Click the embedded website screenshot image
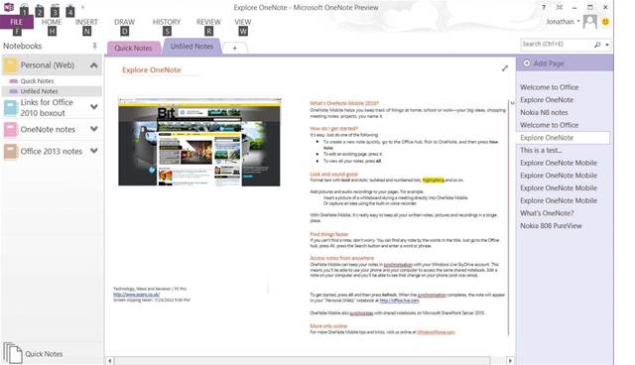 pyautogui.click(x=199, y=142)
